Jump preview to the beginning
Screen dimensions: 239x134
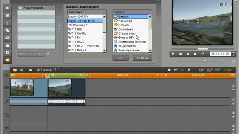(181, 54)
